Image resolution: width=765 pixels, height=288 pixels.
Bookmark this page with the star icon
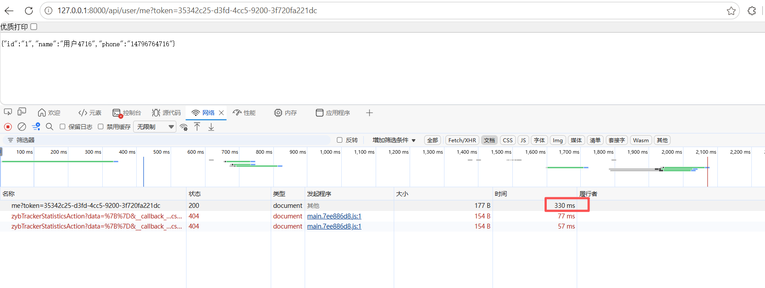pos(731,11)
